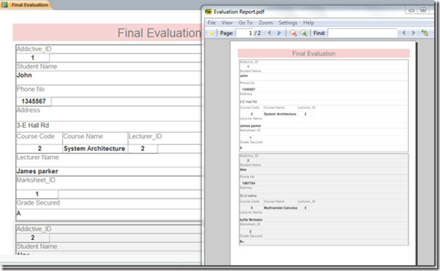Click the PDF page preview of the report
The height and width of the screenshot is (271, 440).
pos(323,153)
